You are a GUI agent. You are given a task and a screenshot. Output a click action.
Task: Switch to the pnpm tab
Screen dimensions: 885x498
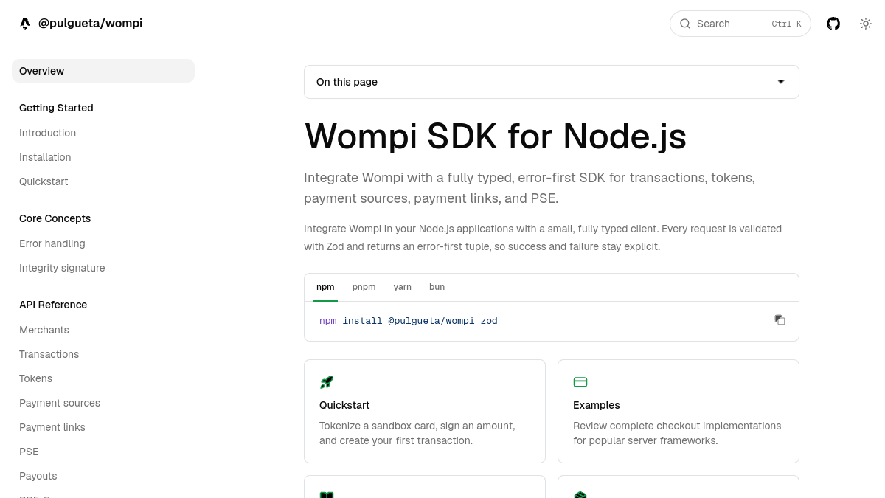tap(364, 287)
